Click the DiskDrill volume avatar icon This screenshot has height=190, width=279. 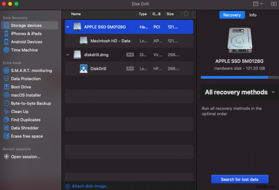click(x=83, y=68)
